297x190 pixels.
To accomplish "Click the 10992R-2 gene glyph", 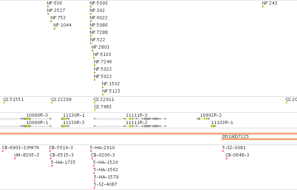I will pyautogui.click(x=203, y=119).
